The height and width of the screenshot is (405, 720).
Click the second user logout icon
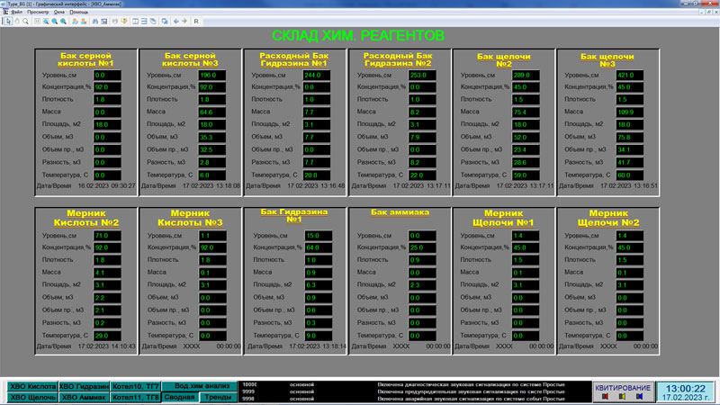click(x=84, y=21)
